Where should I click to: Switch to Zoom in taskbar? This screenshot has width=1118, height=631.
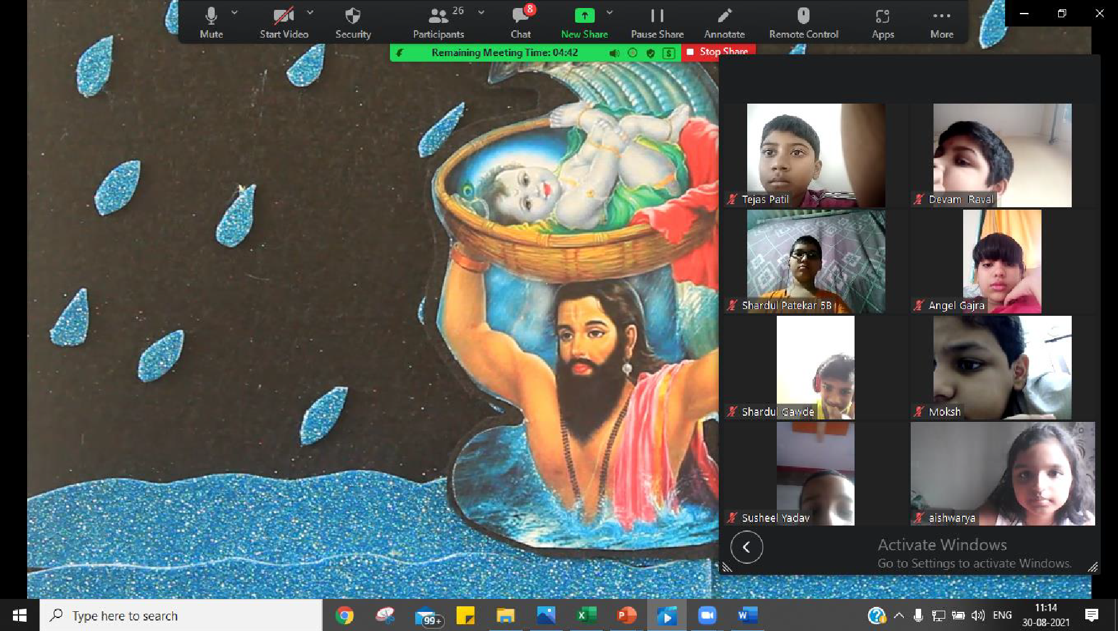(707, 615)
